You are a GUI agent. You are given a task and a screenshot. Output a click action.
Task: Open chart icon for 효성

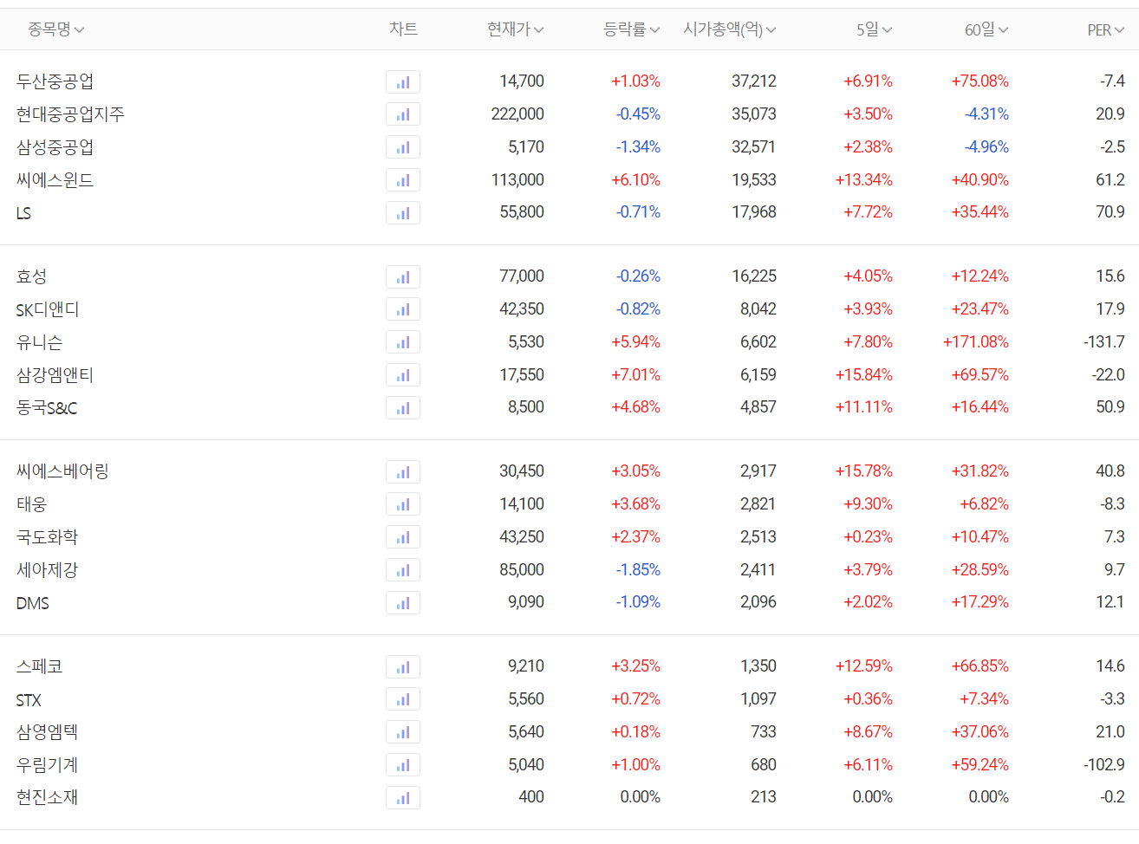[x=403, y=277]
